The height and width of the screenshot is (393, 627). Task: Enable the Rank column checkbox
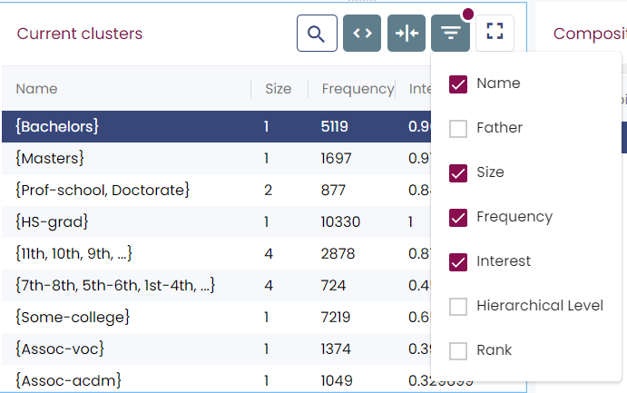pyautogui.click(x=458, y=350)
